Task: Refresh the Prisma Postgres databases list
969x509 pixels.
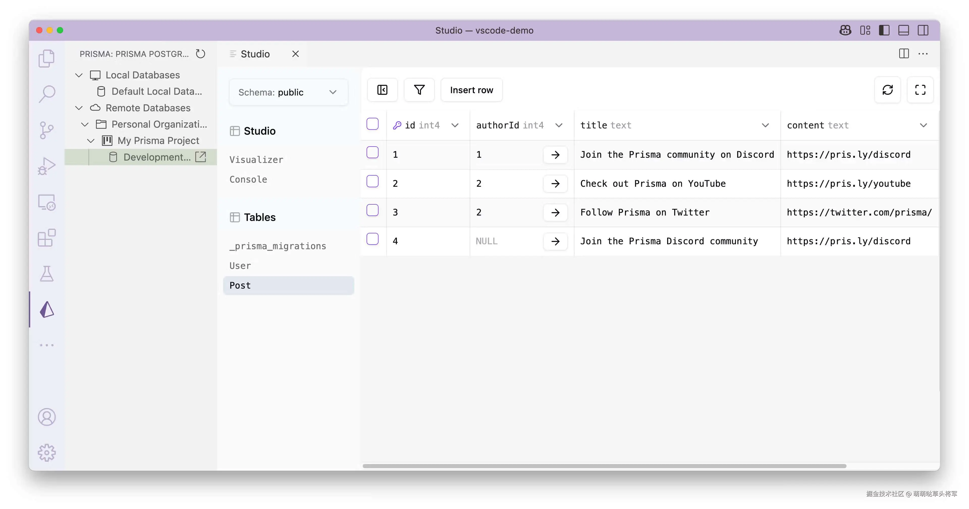Action: point(201,54)
